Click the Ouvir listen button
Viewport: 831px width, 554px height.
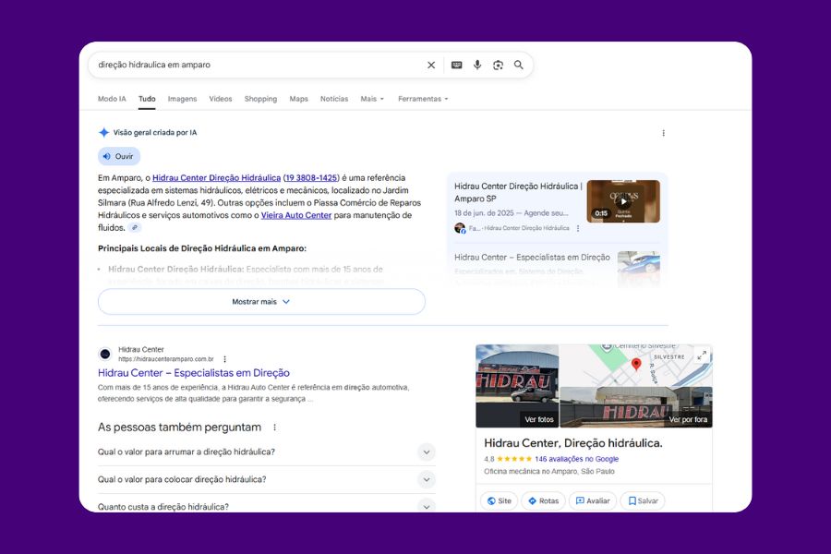pyautogui.click(x=119, y=156)
